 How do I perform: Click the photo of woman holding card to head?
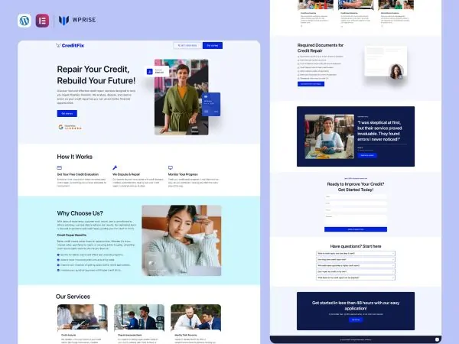(x=181, y=241)
